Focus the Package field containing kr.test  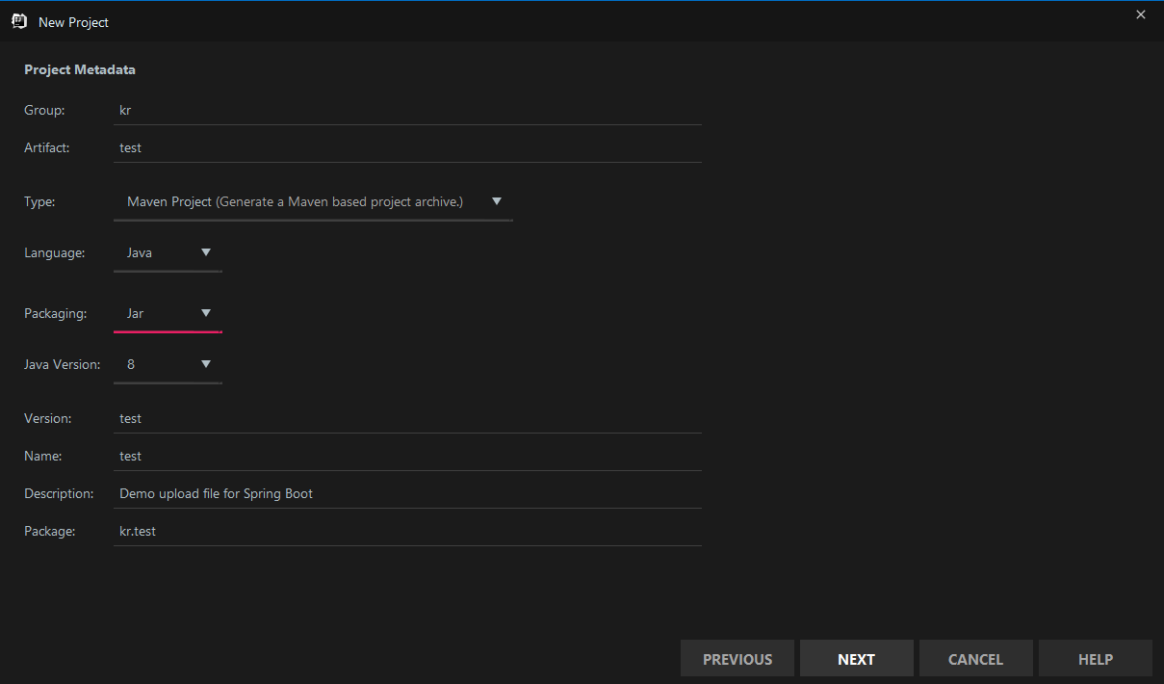406,531
